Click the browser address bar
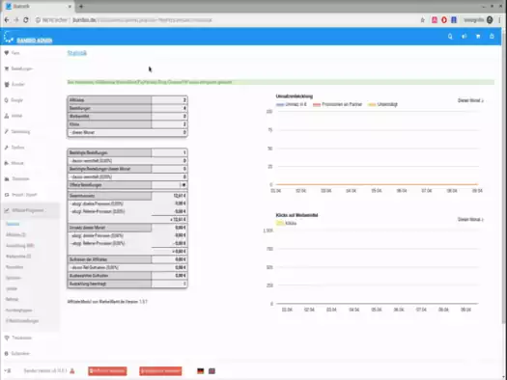This screenshot has width=507, height=380. (226, 20)
